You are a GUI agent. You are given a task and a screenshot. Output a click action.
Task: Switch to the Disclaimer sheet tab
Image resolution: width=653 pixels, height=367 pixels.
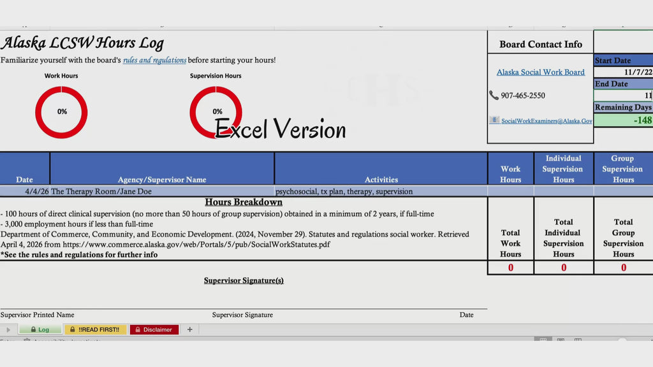[154, 329]
